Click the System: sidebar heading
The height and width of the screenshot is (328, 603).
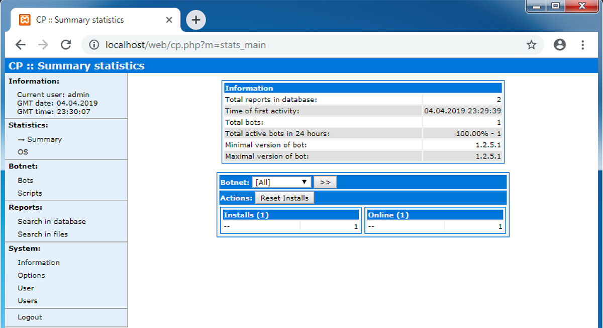click(25, 249)
